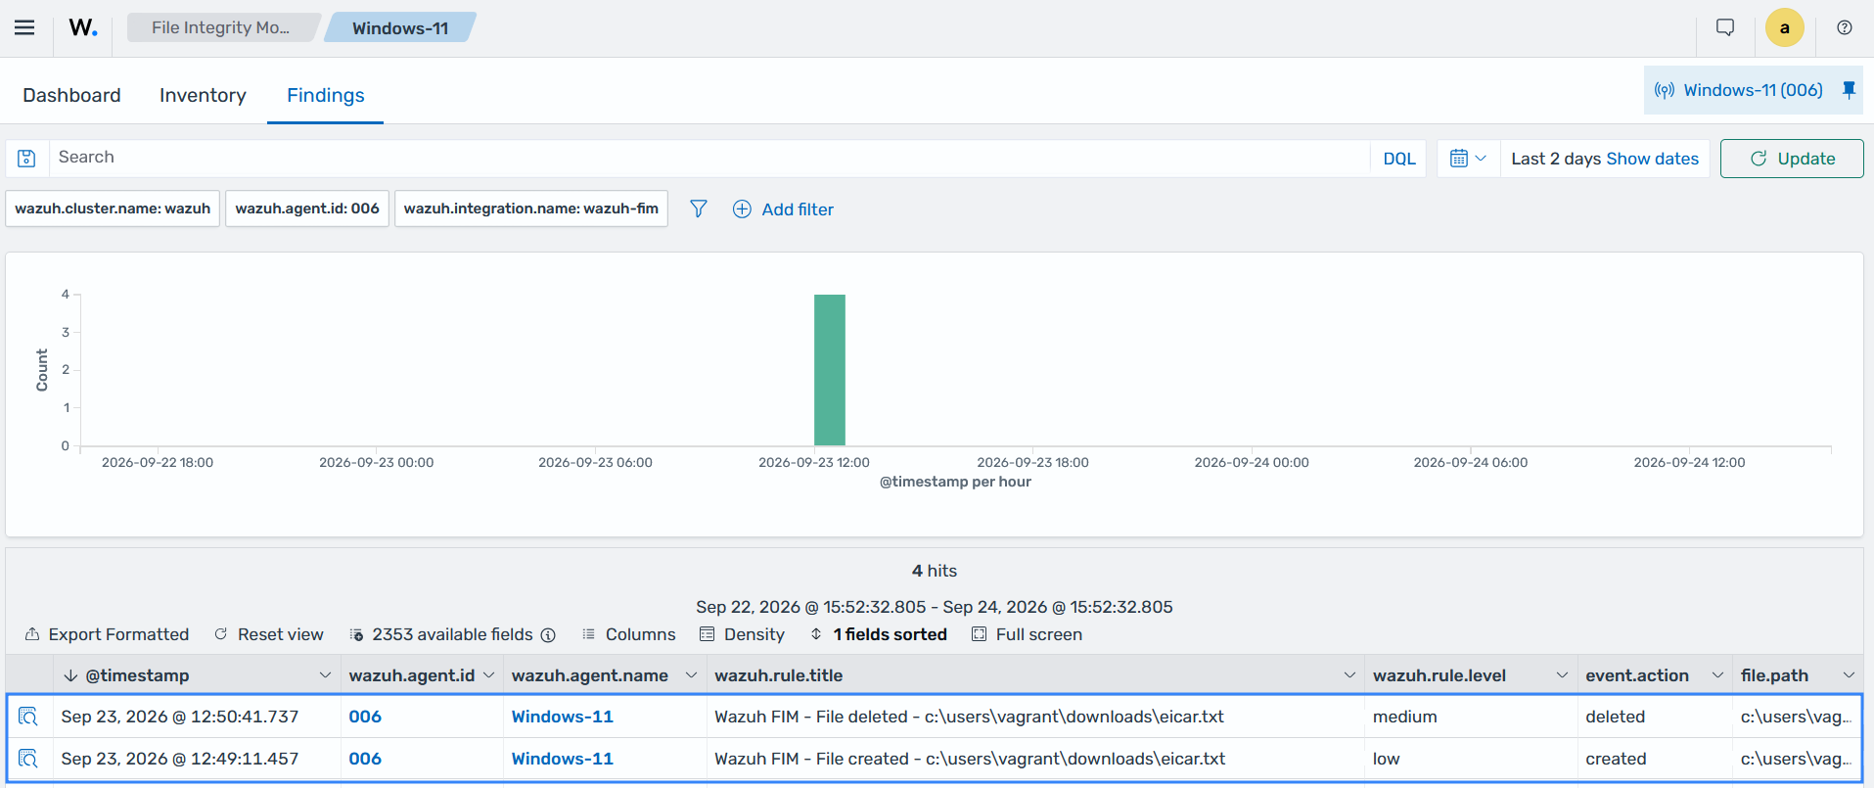
Task: Open the wazuh.agent.id column menu
Action: click(x=488, y=675)
